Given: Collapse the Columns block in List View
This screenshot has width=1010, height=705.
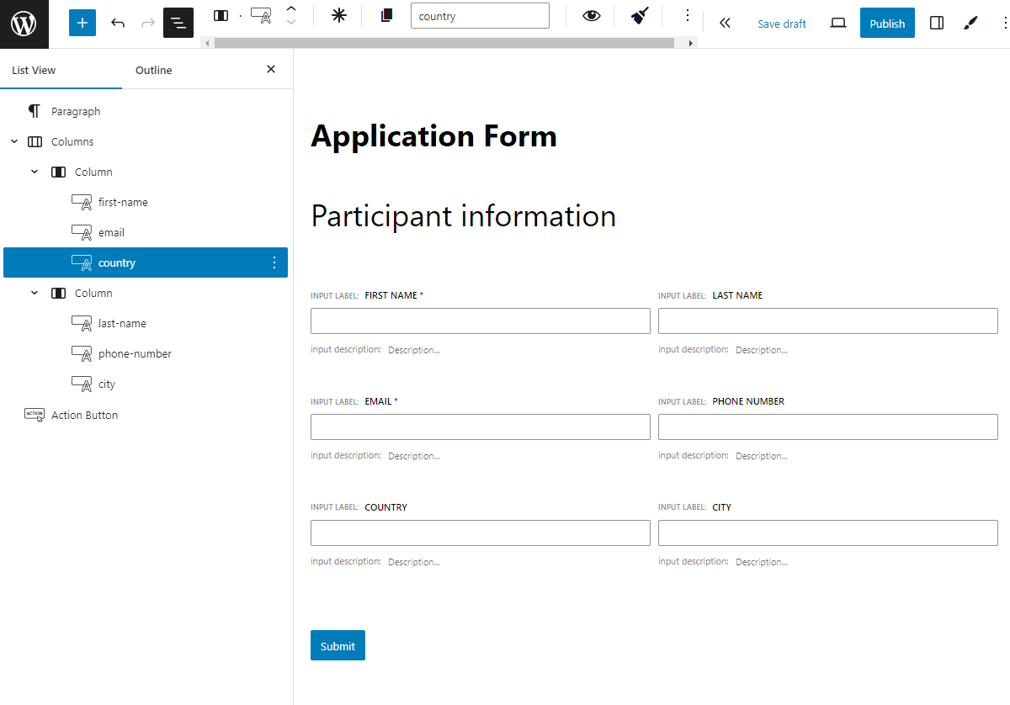Looking at the screenshot, I should tap(13, 141).
